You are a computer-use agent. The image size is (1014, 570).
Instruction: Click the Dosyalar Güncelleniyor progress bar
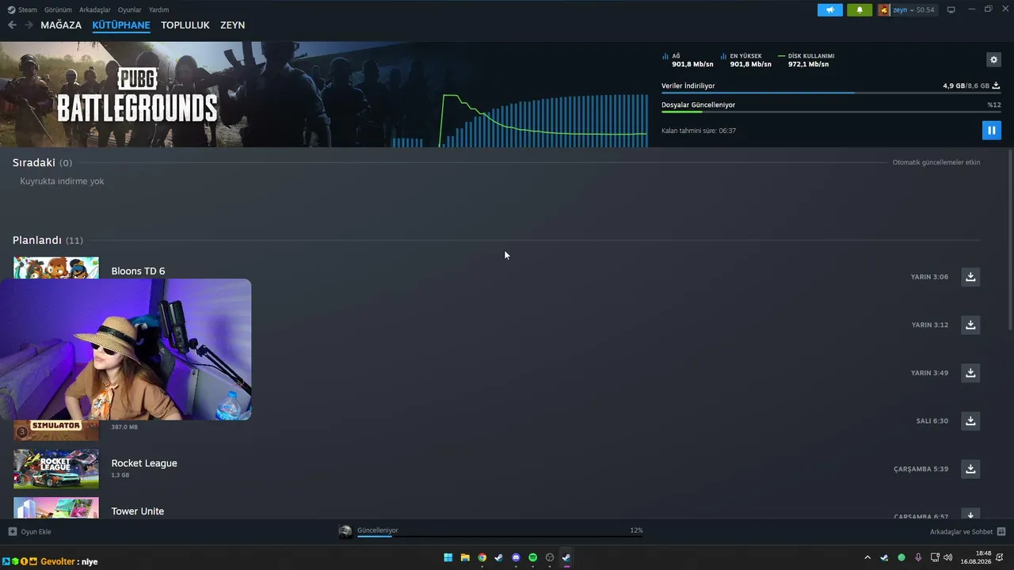click(830, 112)
